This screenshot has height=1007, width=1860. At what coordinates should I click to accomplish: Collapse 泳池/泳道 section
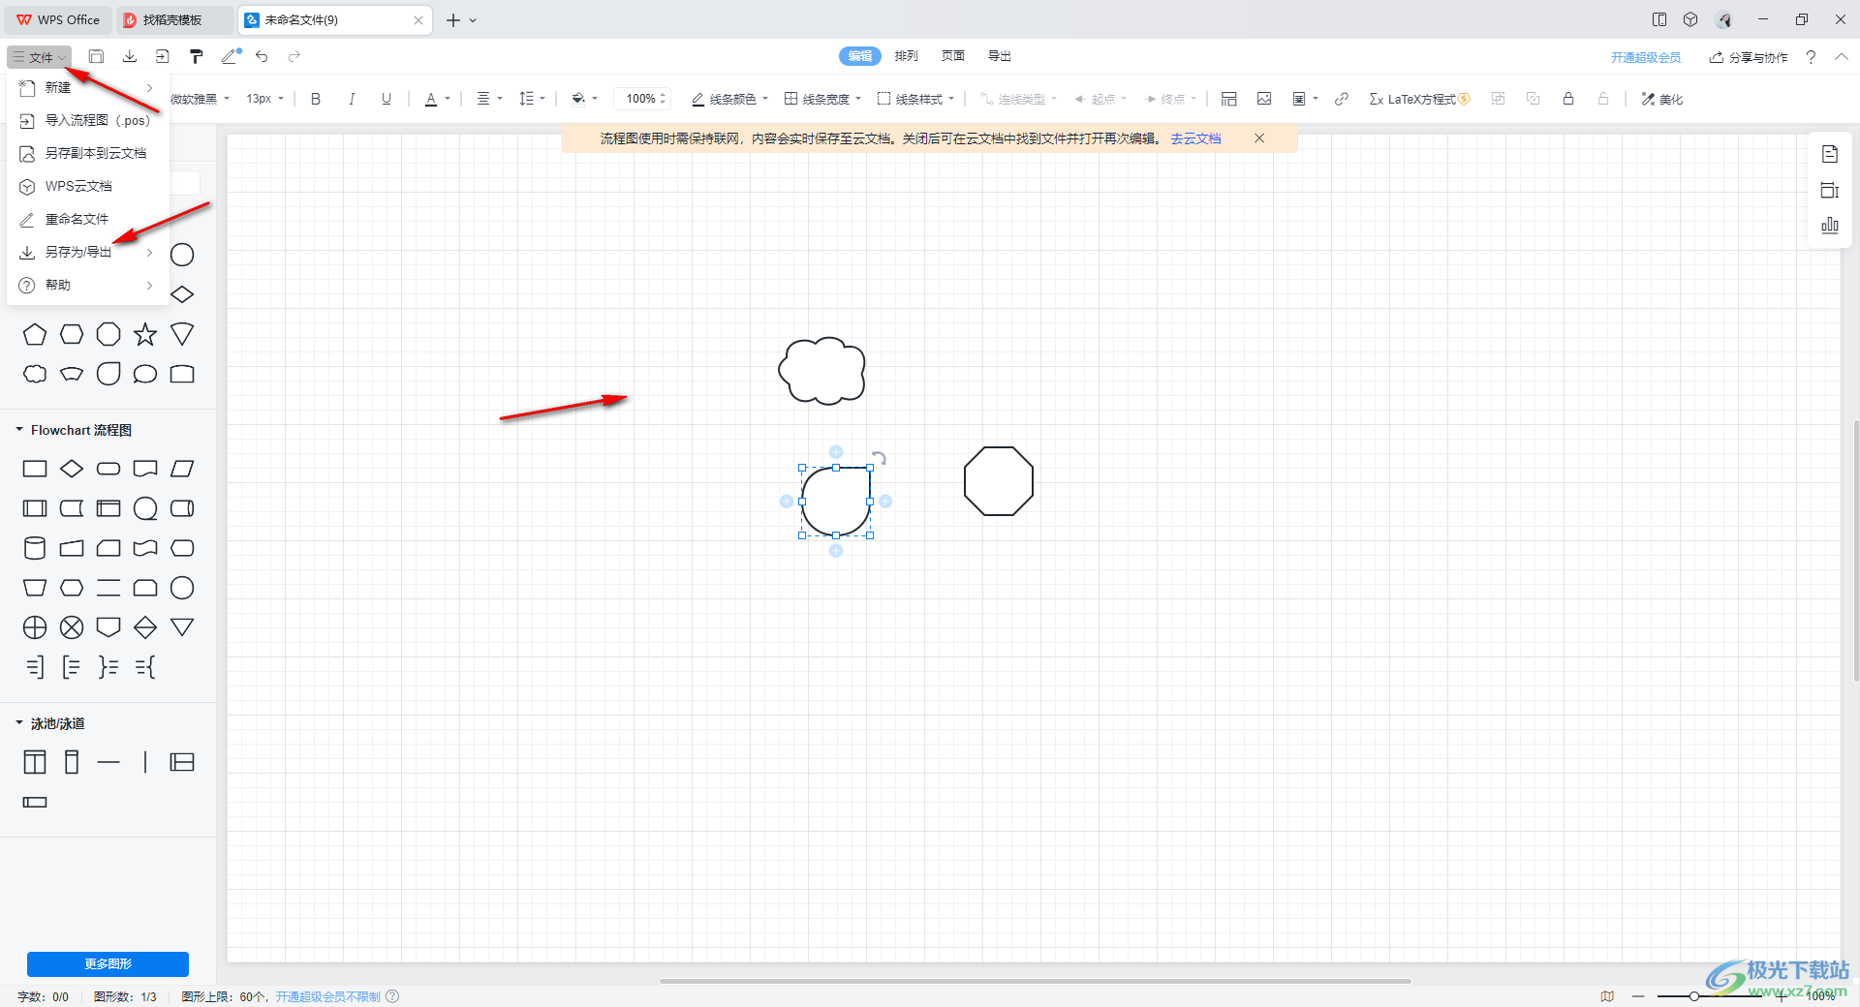(x=18, y=722)
